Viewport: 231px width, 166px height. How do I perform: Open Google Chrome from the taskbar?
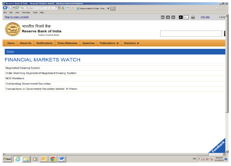click(x=53, y=159)
